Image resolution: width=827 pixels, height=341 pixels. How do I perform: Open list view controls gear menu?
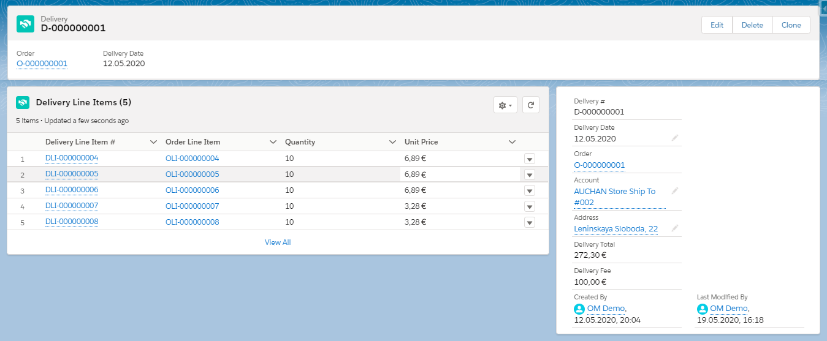[x=505, y=105]
